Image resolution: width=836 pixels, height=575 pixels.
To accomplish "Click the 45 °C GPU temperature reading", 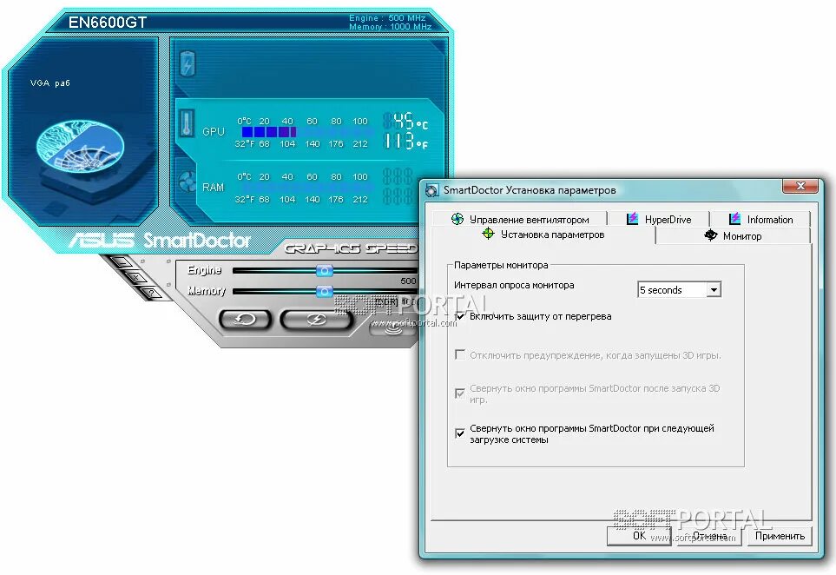I will [x=405, y=121].
